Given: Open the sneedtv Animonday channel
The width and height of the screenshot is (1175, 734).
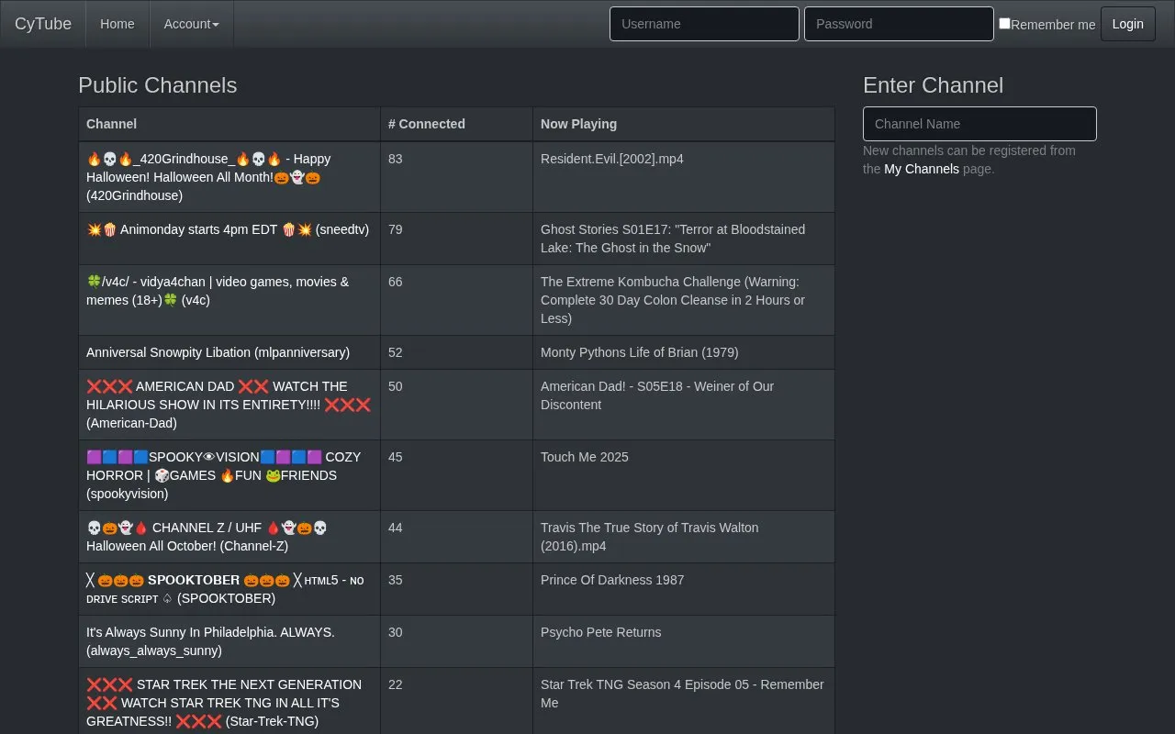Looking at the screenshot, I should tap(228, 229).
